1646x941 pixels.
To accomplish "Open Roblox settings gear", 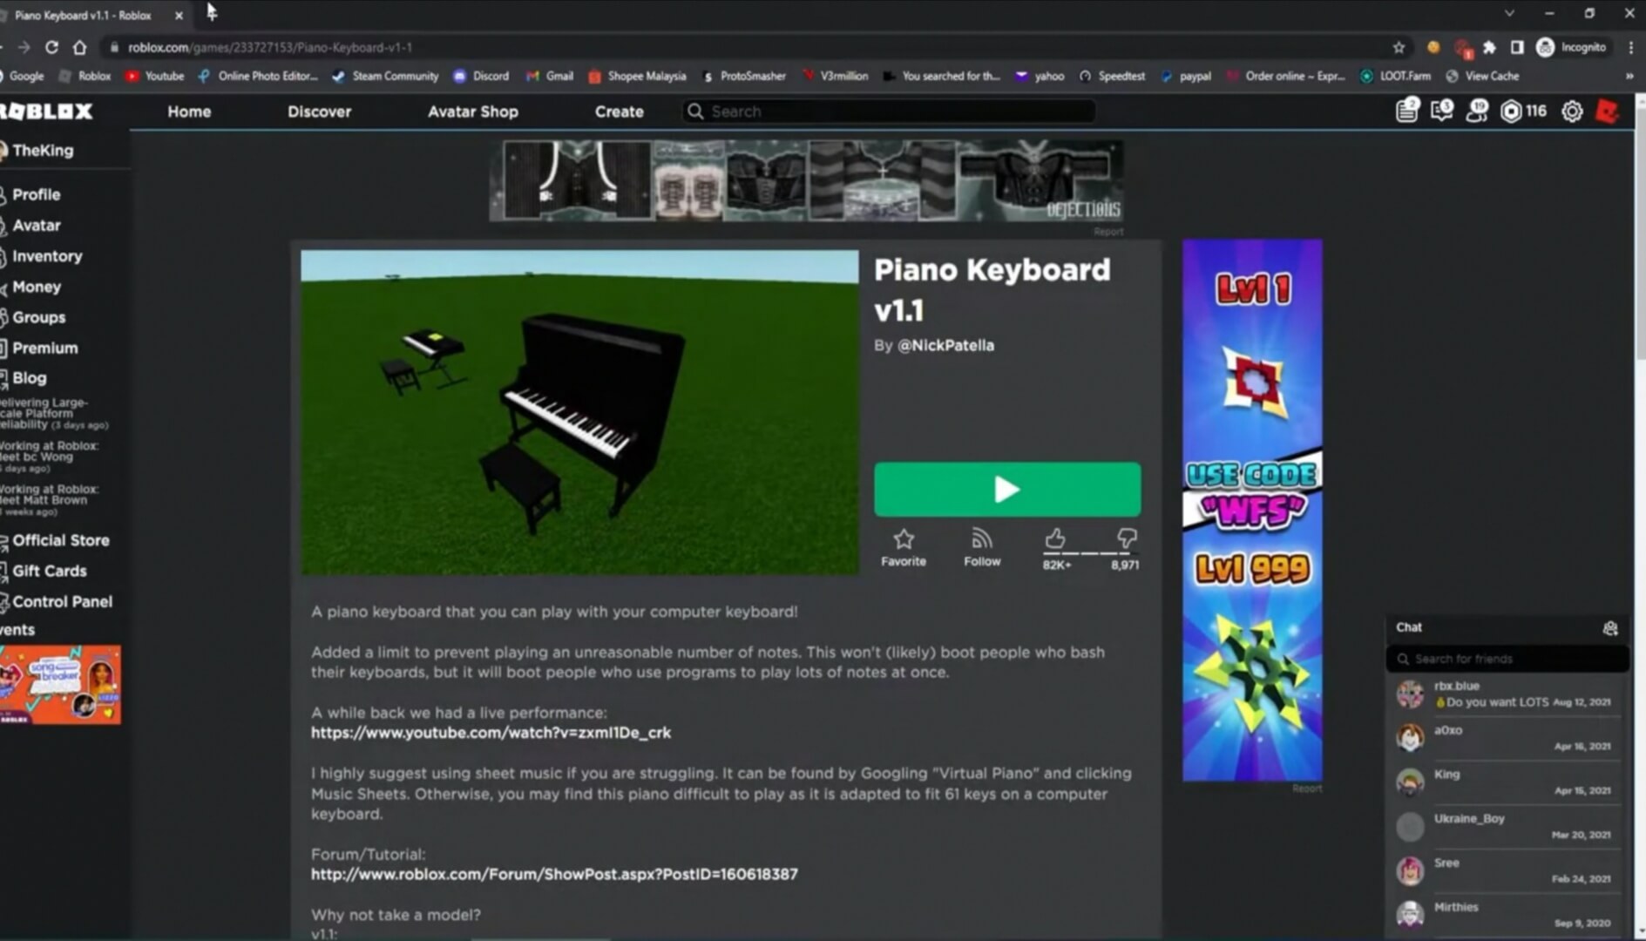I will 1571,112.
